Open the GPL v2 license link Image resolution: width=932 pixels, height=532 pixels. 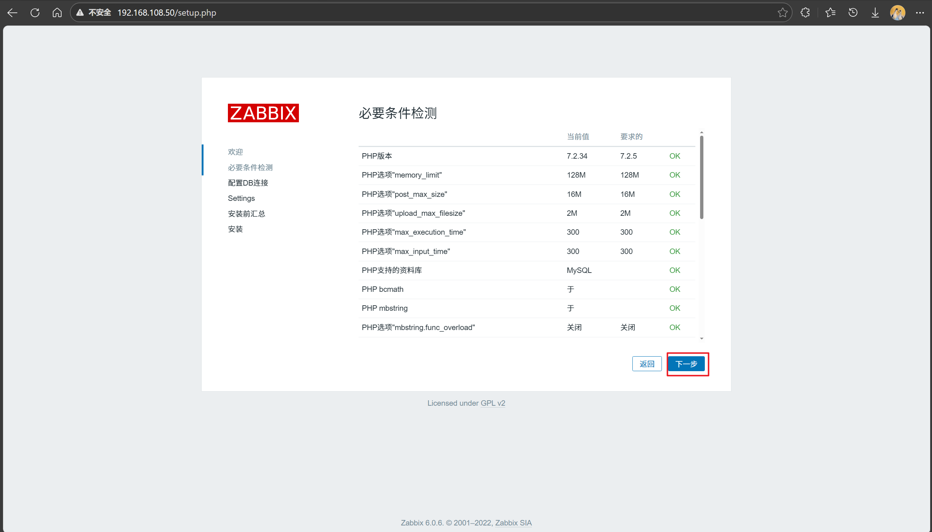point(493,403)
